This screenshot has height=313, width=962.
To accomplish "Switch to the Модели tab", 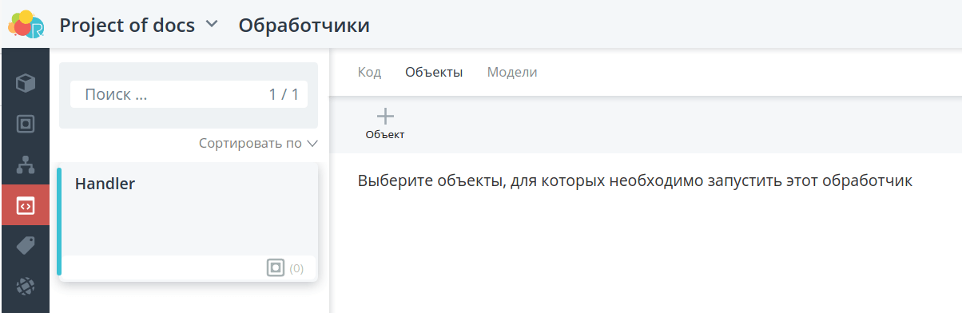I will click(512, 72).
